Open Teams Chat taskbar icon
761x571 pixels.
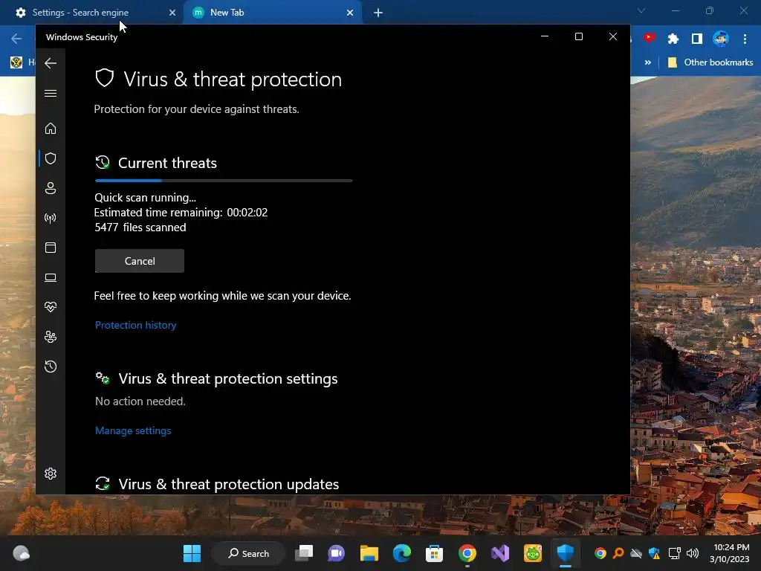337,553
